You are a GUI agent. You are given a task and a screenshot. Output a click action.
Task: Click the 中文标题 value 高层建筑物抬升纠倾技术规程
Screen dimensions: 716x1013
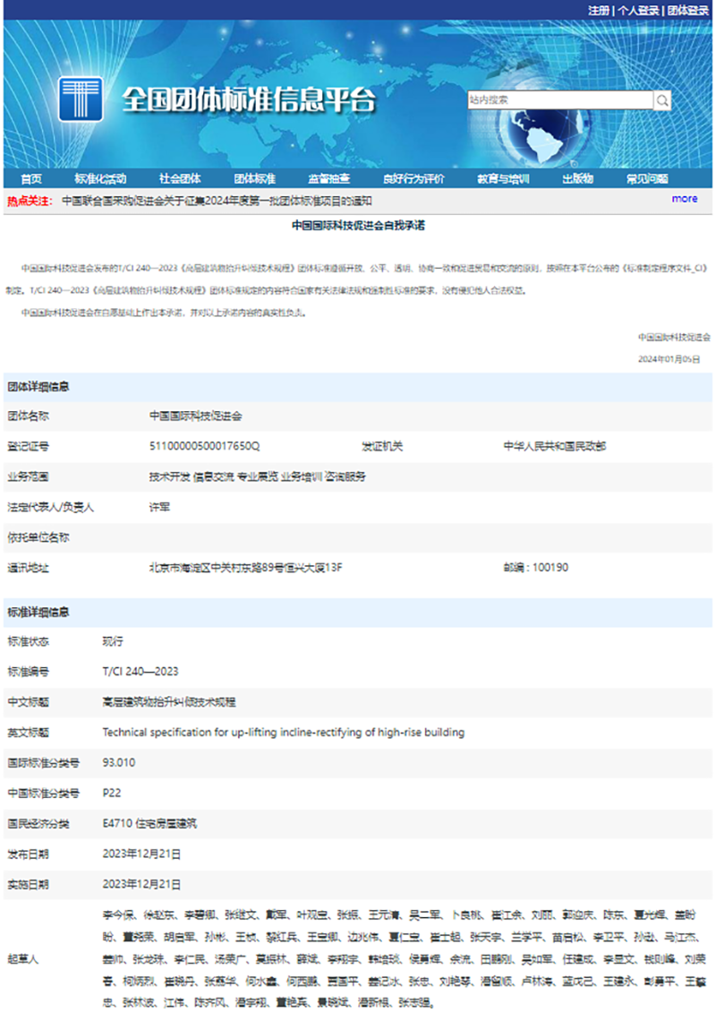tap(169, 702)
